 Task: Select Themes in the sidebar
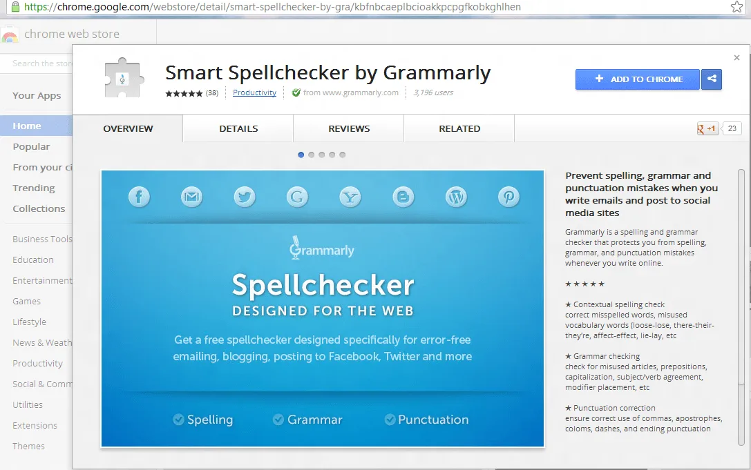28,446
